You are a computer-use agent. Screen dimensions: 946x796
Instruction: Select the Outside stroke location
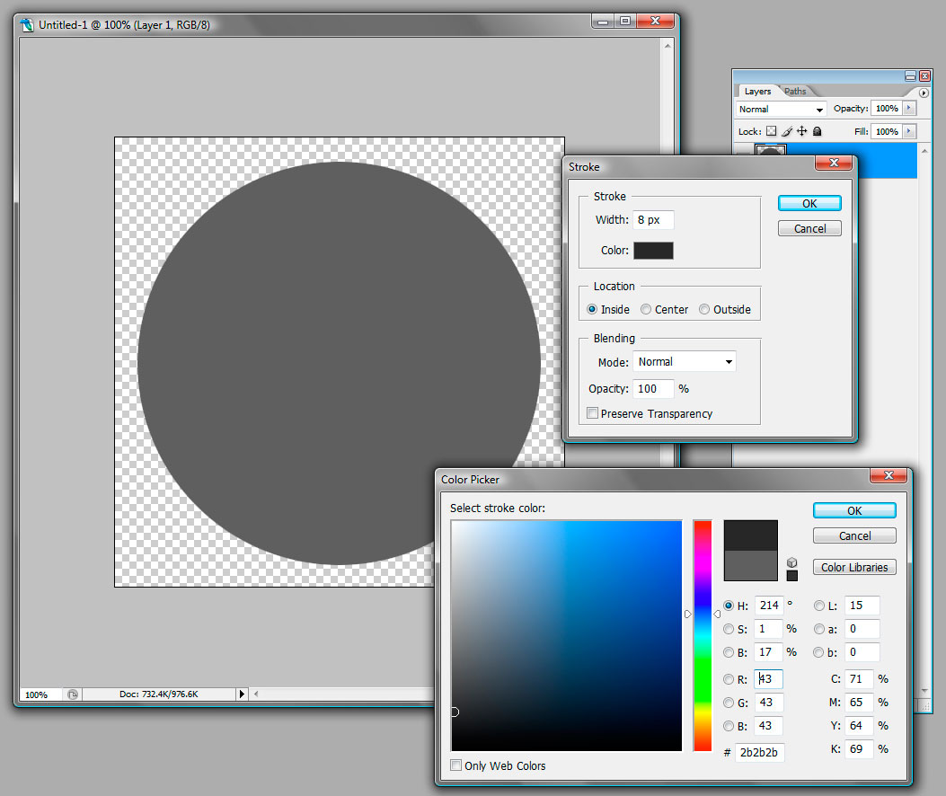(x=704, y=309)
